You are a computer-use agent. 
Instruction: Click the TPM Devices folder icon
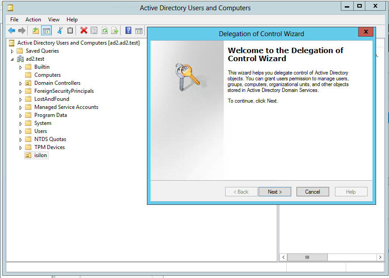(x=28, y=147)
